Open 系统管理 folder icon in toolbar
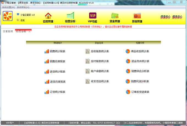The height and width of the screenshot is (126, 187). click(x=137, y=16)
